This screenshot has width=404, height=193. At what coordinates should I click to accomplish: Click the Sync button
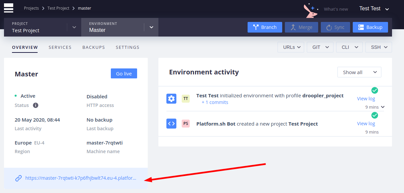click(x=335, y=27)
